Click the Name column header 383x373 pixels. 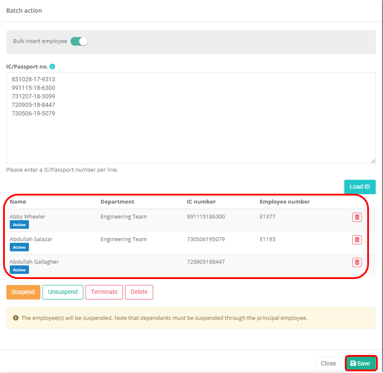coord(18,202)
